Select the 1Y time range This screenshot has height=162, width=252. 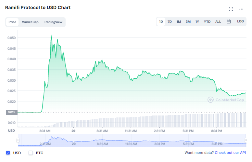[x=197, y=21]
